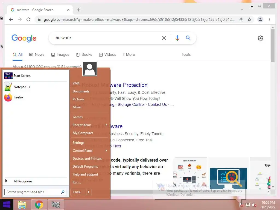Open Devices and Printers
Screen dimensions: 280x210
(x=87, y=159)
